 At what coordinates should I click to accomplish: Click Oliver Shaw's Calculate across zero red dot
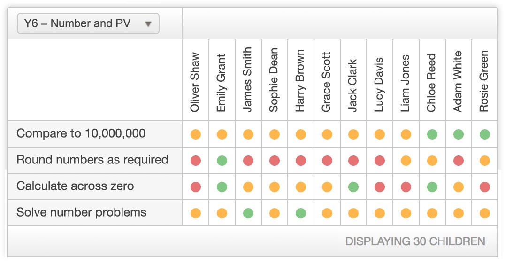click(196, 186)
